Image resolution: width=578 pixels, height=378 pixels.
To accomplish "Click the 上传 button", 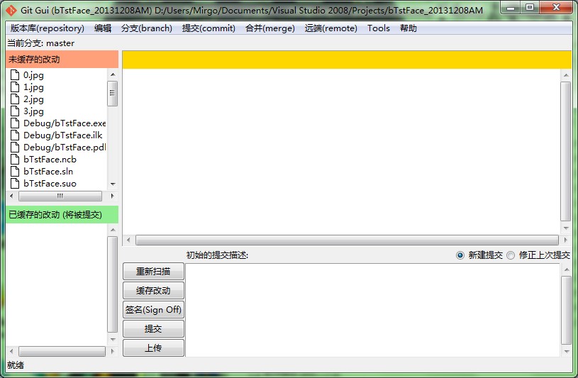I will (153, 348).
